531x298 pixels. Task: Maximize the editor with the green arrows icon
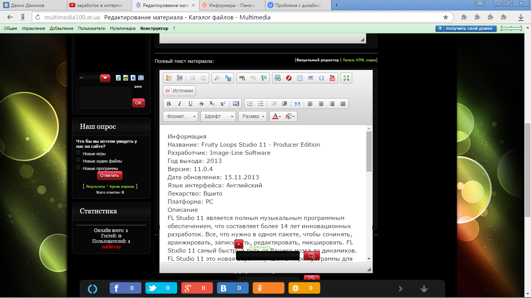tap(346, 78)
